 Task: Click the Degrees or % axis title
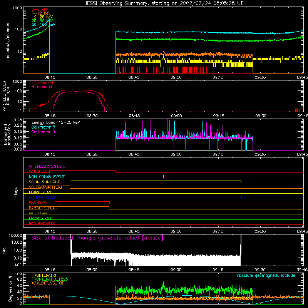(x=10, y=288)
